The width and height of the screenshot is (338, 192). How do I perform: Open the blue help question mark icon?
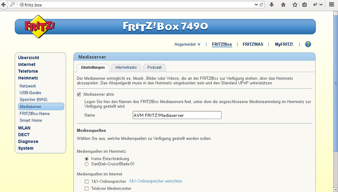click(308, 44)
